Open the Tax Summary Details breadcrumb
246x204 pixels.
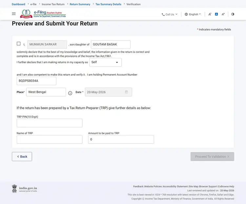click(x=108, y=4)
